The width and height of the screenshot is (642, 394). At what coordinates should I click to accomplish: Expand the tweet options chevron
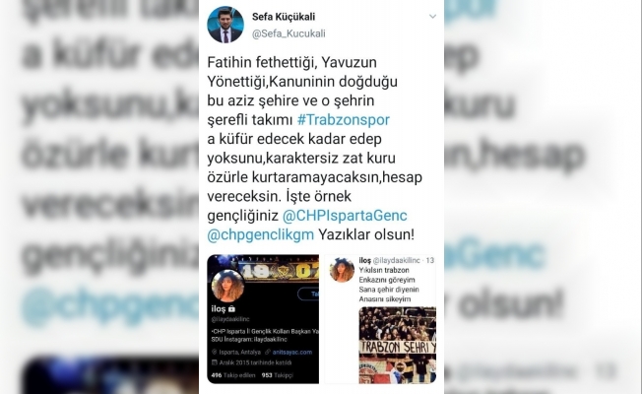pos(432,17)
